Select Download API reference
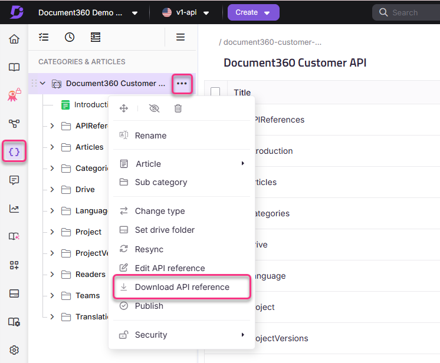 (x=182, y=287)
